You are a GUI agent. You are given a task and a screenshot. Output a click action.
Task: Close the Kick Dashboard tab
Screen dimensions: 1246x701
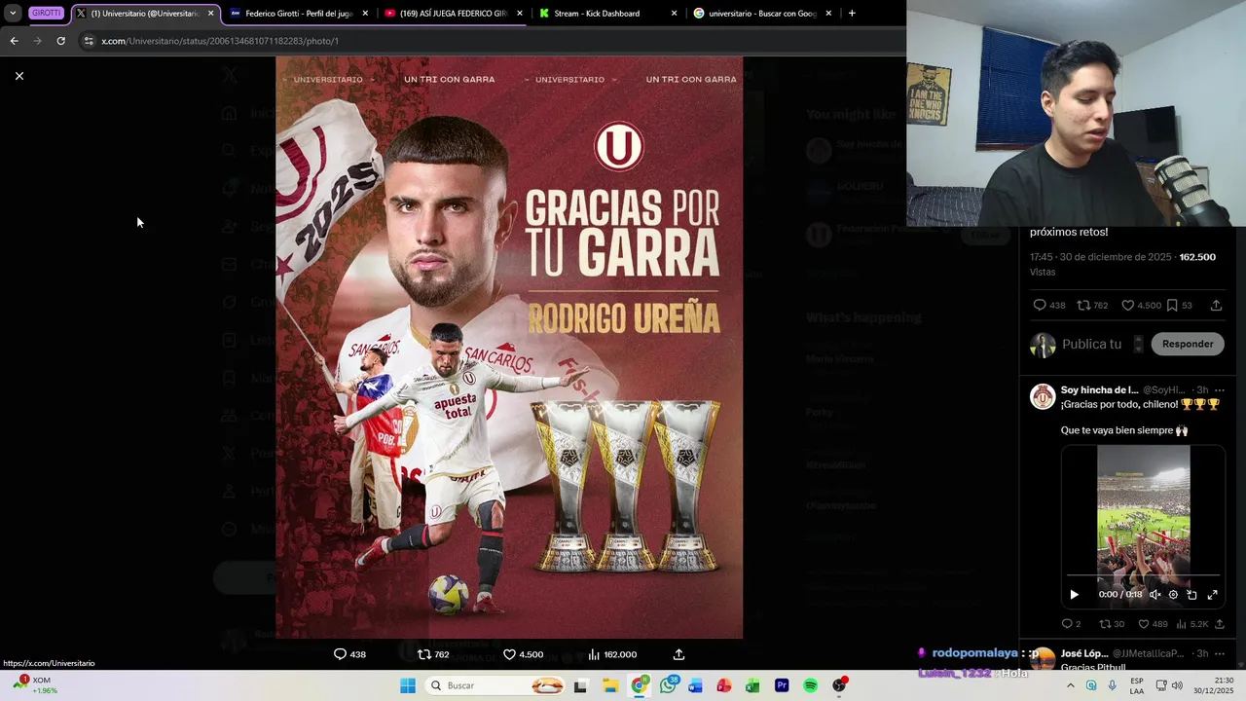674,14
